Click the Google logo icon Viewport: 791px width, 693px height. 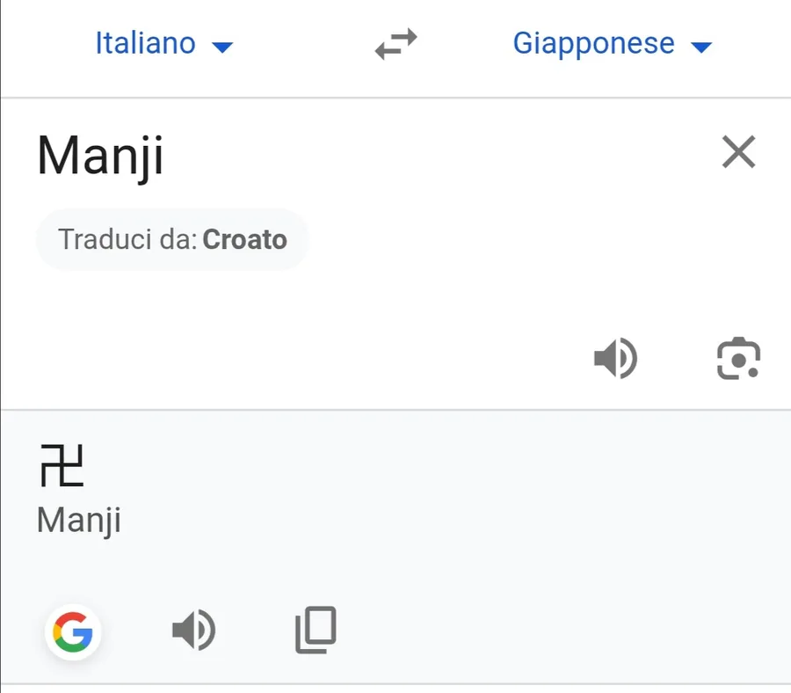click(73, 631)
